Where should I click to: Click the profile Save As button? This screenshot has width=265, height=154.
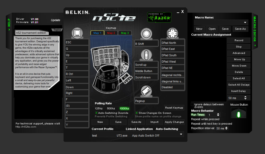[x=136, y=122]
